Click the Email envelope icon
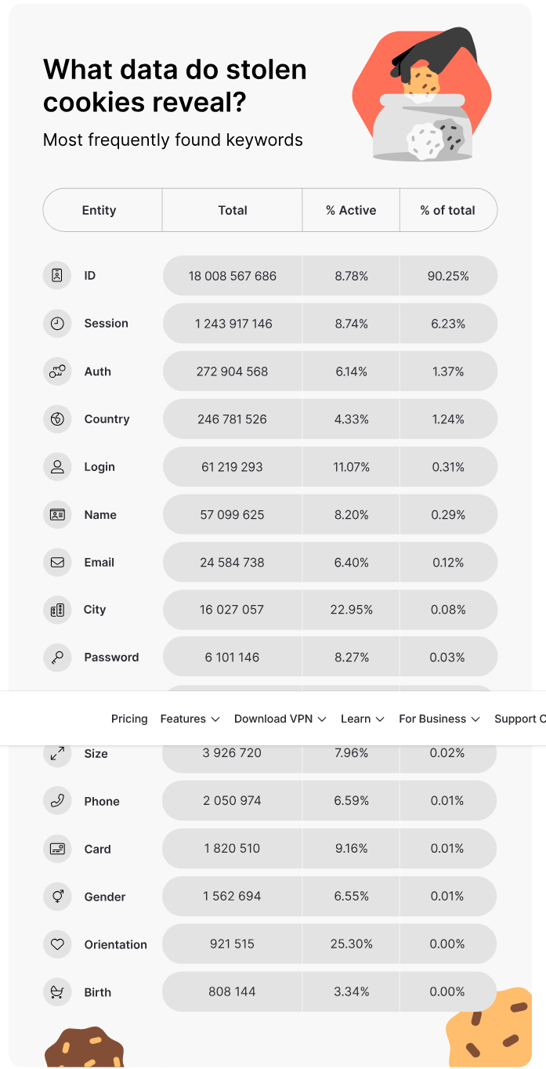Image resolution: width=546 pixels, height=1069 pixels. (57, 562)
